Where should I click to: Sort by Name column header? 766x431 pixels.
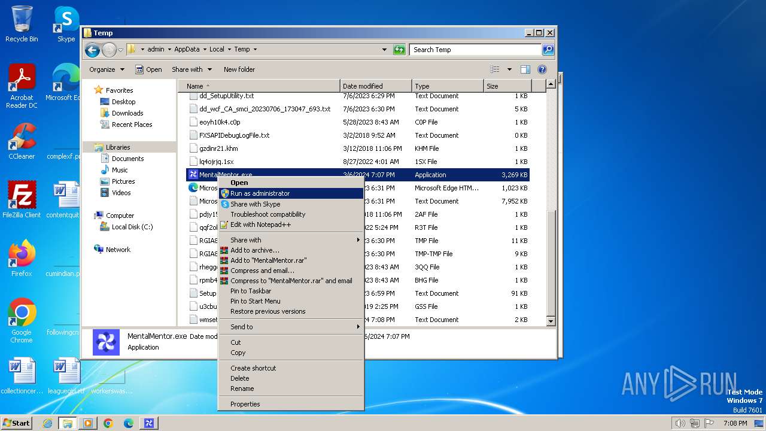[259, 86]
